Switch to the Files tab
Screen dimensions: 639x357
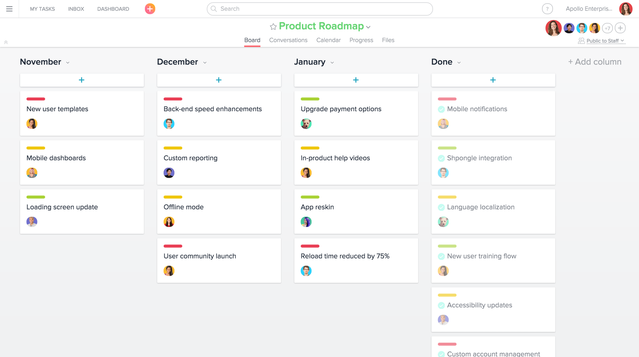[388, 40]
